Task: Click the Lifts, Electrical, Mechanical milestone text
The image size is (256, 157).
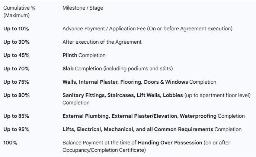Action: [152, 129]
